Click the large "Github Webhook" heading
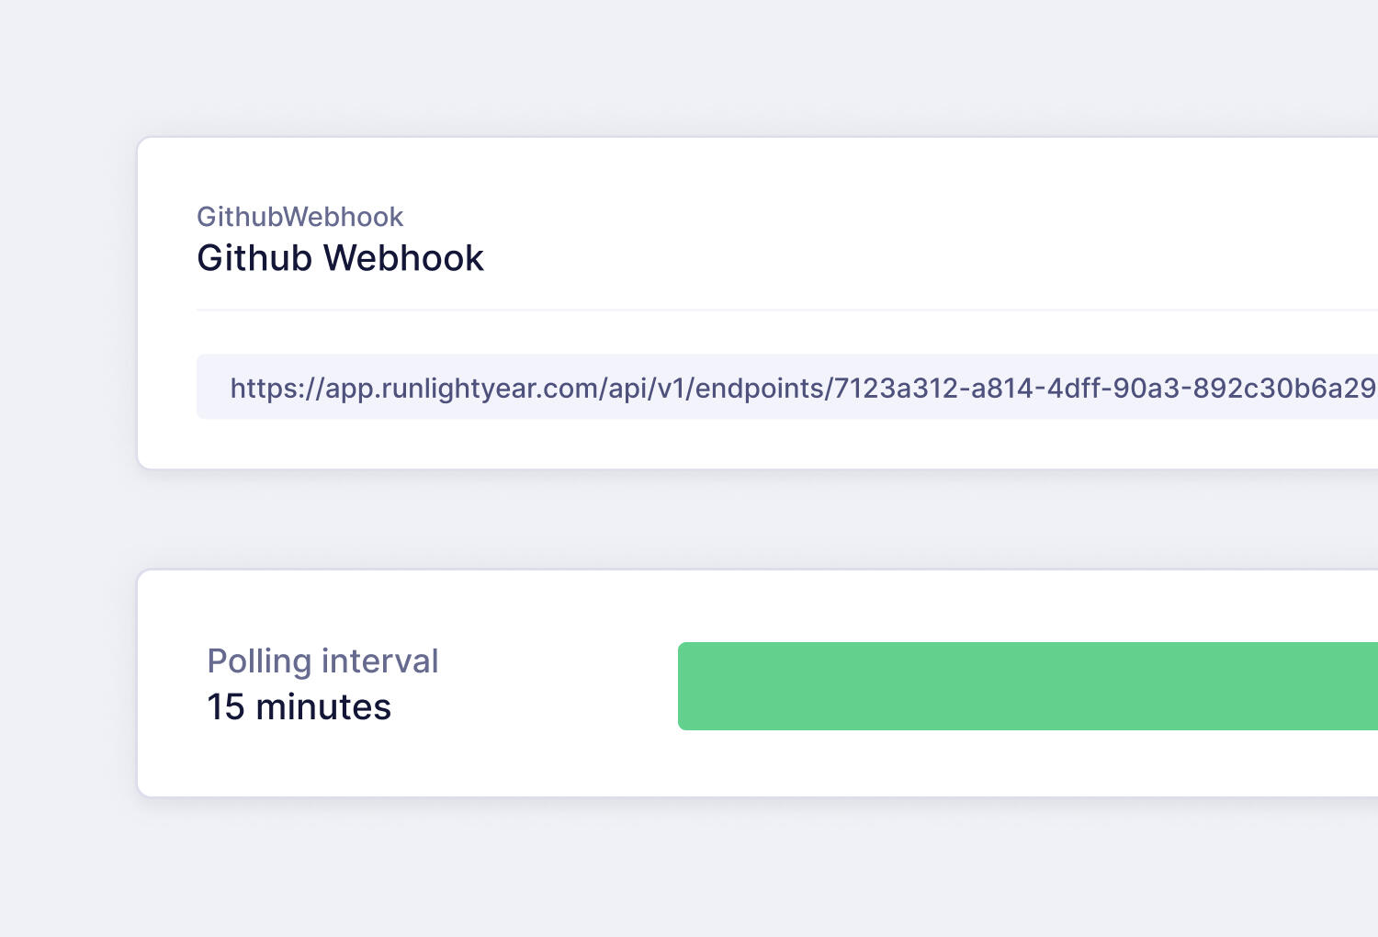This screenshot has width=1378, height=937. click(340, 258)
